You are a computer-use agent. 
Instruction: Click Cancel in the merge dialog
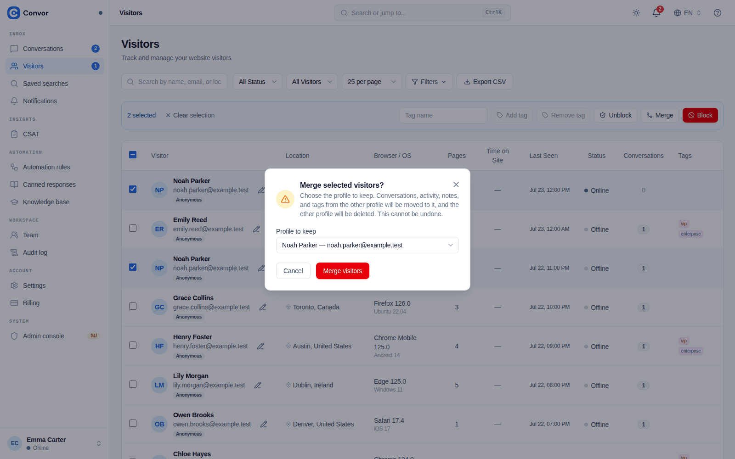click(x=293, y=271)
